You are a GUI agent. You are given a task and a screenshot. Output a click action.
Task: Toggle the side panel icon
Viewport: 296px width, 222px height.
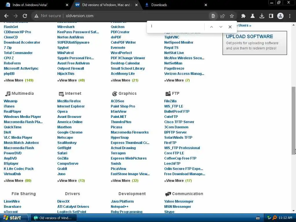pyautogui.click(x=271, y=16)
